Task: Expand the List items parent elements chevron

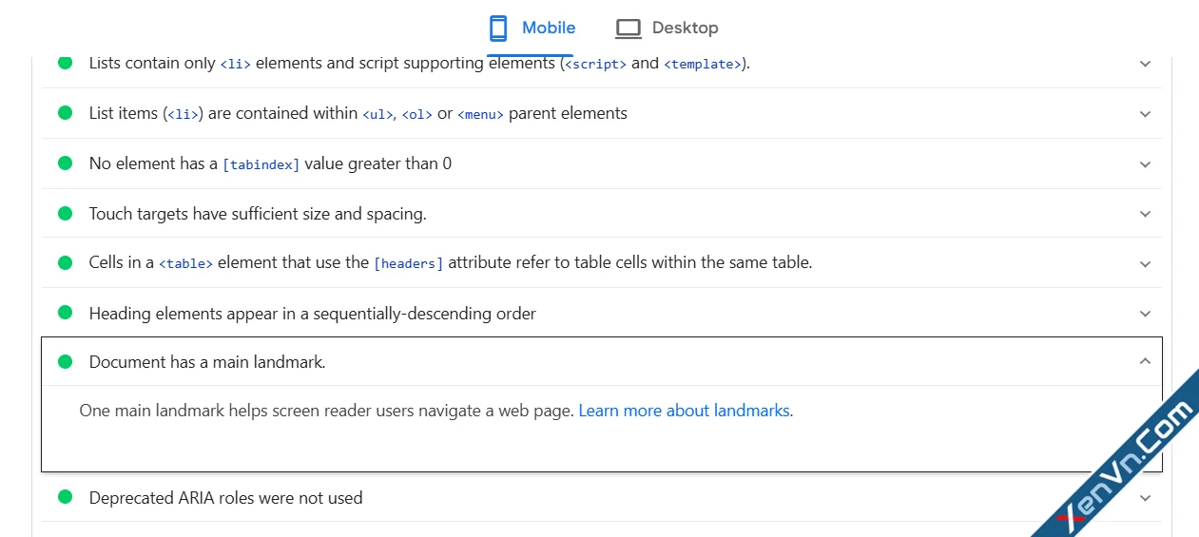Action: coord(1145,114)
